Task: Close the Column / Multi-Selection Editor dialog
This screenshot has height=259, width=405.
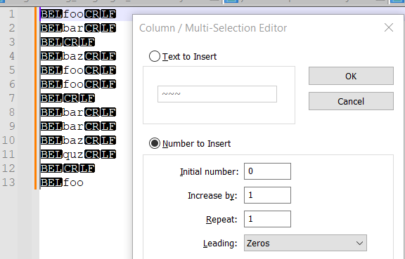Action: 389,27
